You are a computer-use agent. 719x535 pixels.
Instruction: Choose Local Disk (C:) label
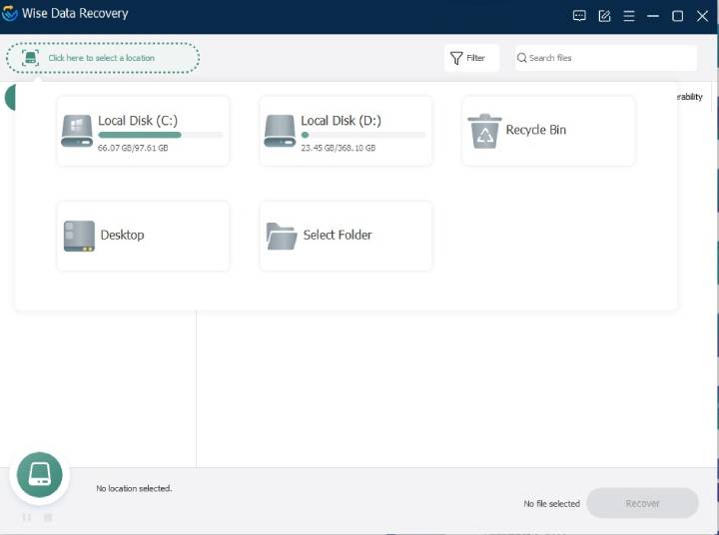click(138, 121)
